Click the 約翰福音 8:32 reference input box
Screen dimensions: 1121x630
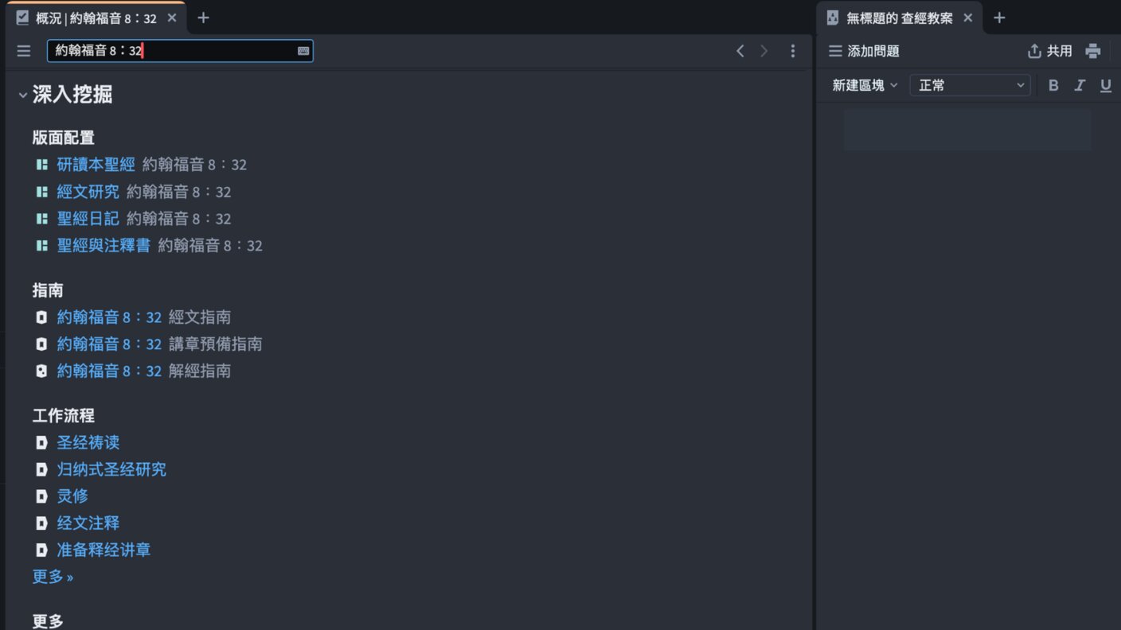tap(171, 51)
